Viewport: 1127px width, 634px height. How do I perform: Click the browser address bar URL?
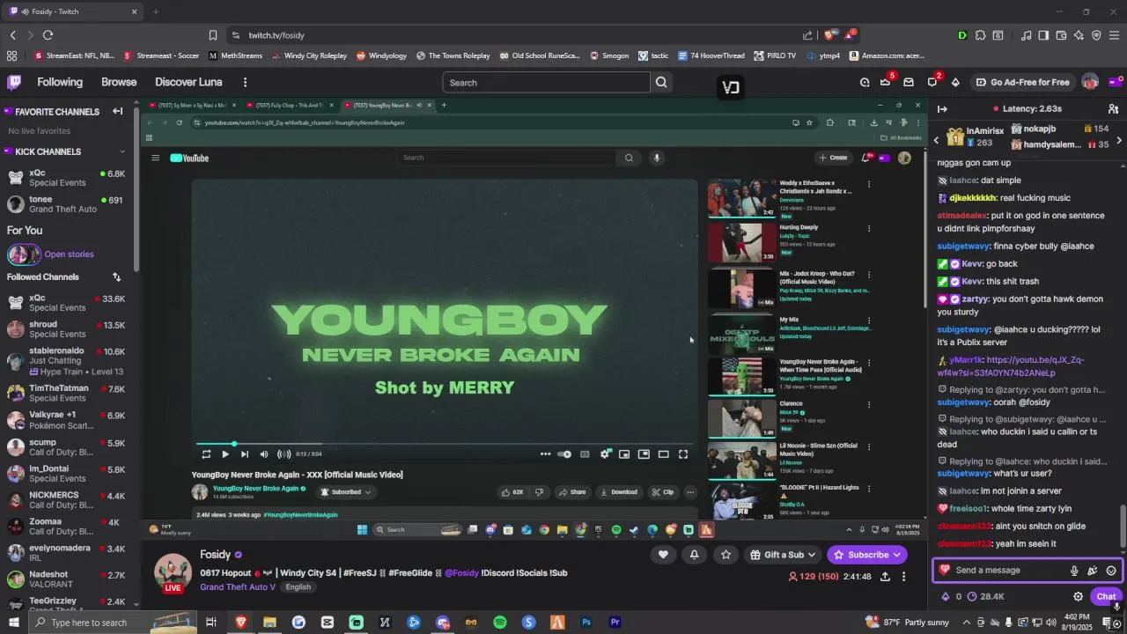point(276,35)
